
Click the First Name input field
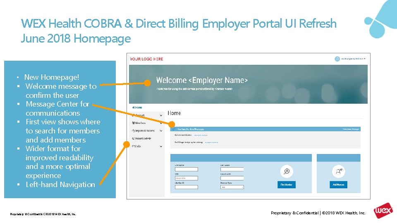[x=187, y=169]
